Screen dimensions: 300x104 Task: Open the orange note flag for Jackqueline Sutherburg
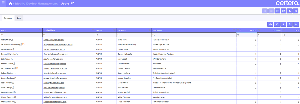pos(23,44)
